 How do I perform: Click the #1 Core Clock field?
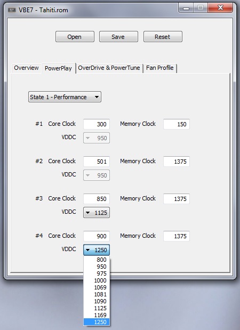97,124
